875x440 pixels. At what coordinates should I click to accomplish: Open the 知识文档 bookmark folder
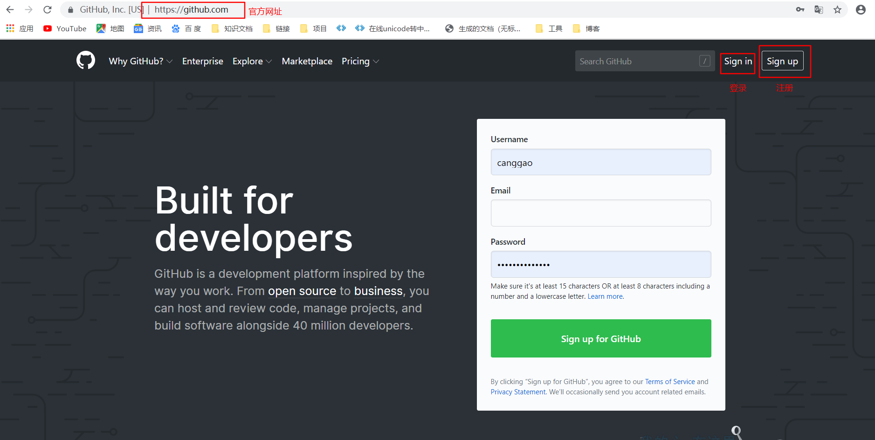click(232, 28)
